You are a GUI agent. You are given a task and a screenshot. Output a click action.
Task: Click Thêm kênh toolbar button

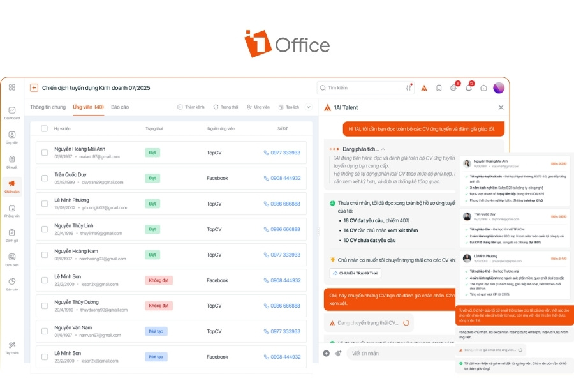pos(191,107)
